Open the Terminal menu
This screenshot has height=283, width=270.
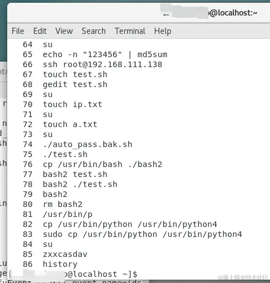(x=130, y=31)
